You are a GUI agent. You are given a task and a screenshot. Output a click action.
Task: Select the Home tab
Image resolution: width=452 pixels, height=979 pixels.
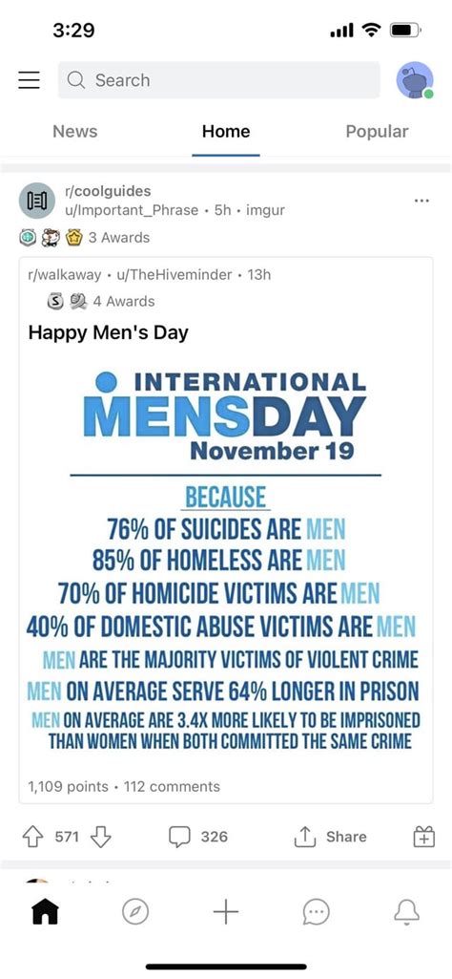226,131
